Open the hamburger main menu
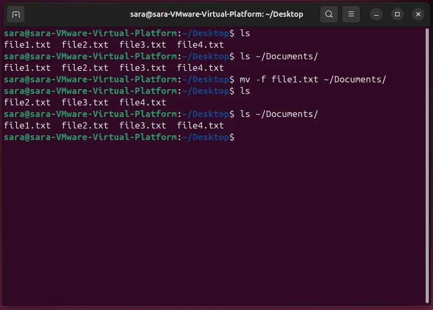The height and width of the screenshot is (310, 433). point(351,14)
